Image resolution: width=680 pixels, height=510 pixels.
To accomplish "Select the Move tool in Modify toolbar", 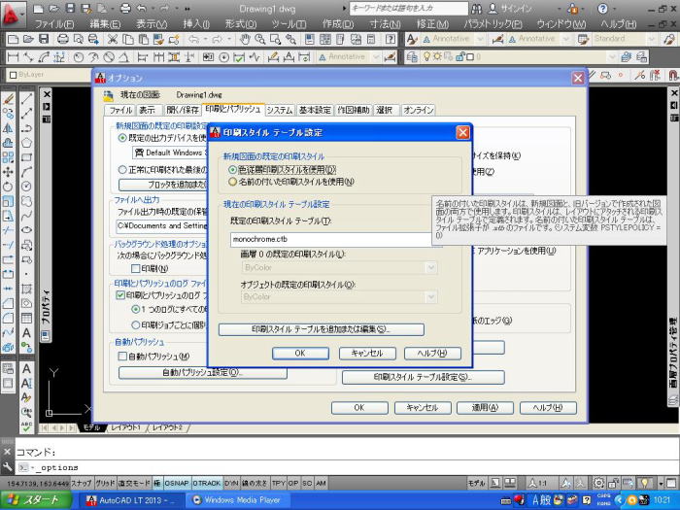I will [8, 172].
